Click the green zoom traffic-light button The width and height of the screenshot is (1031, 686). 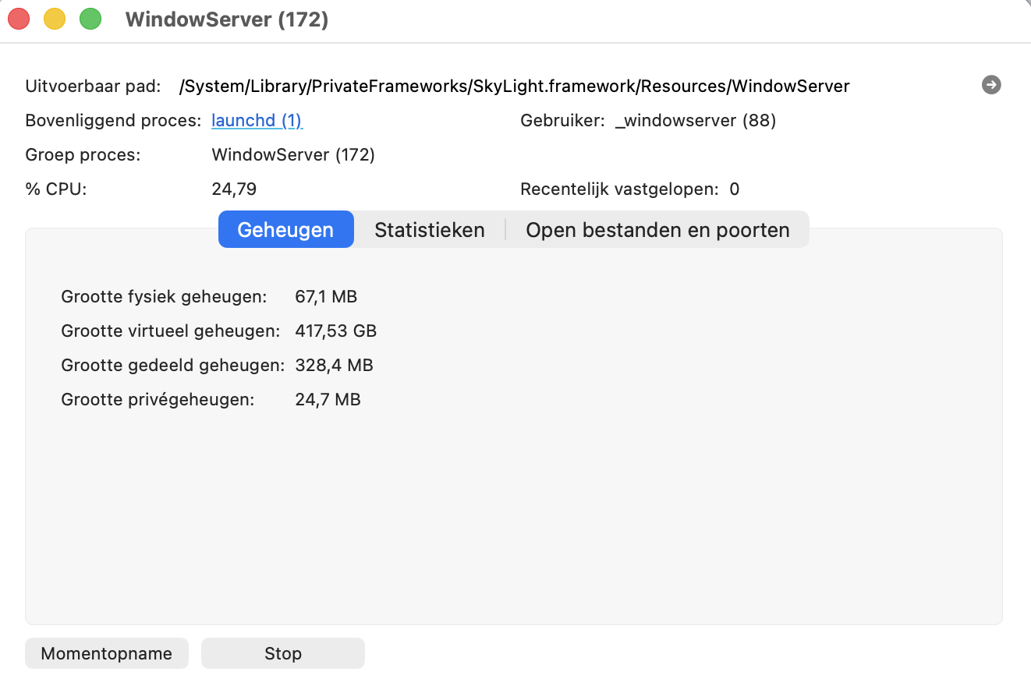tap(90, 18)
